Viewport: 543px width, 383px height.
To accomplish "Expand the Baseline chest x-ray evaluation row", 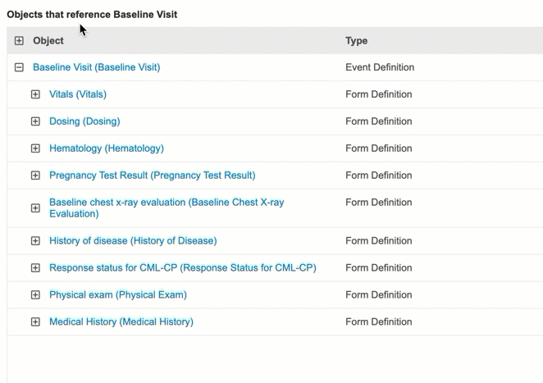I will (x=35, y=208).
